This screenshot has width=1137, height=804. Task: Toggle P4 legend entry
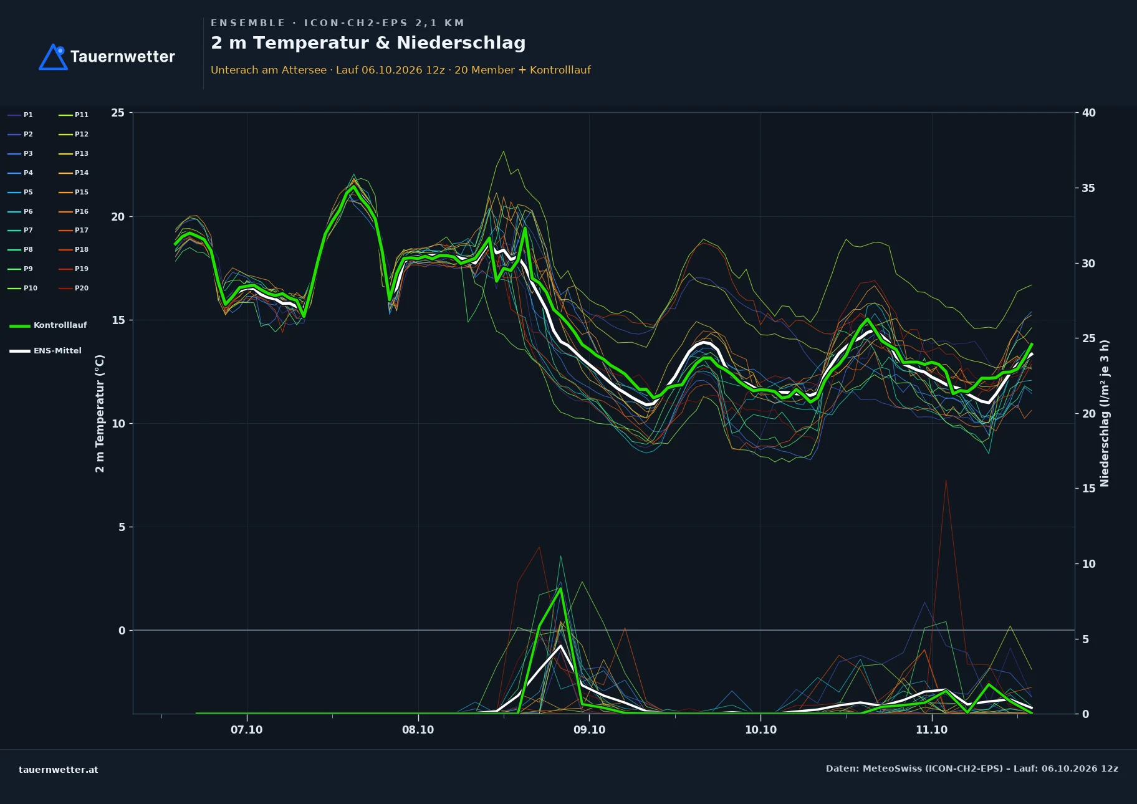tap(20, 173)
